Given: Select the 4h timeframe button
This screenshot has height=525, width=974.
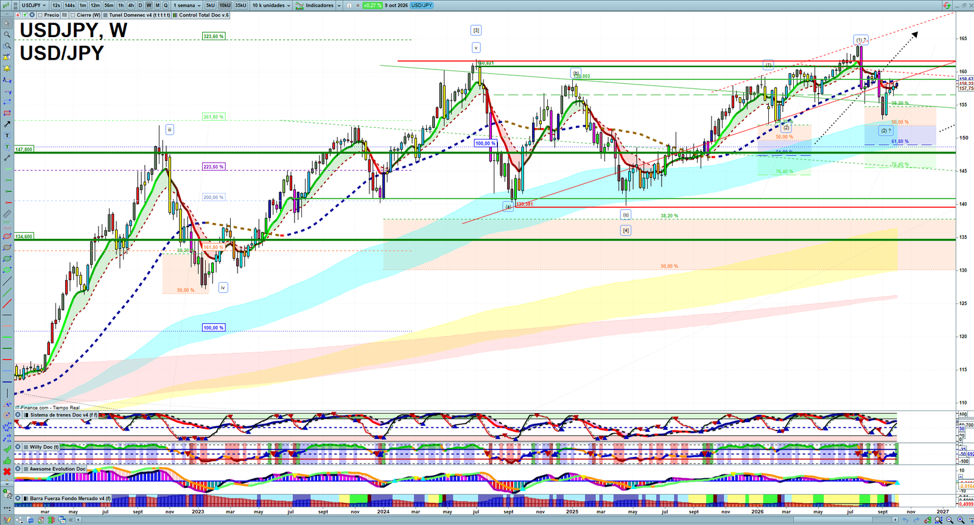Looking at the screenshot, I should coord(131,5).
